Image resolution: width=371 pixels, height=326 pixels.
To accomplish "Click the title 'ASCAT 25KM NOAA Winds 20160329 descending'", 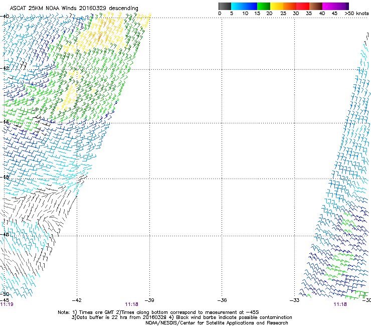I will pyautogui.click(x=74, y=8).
